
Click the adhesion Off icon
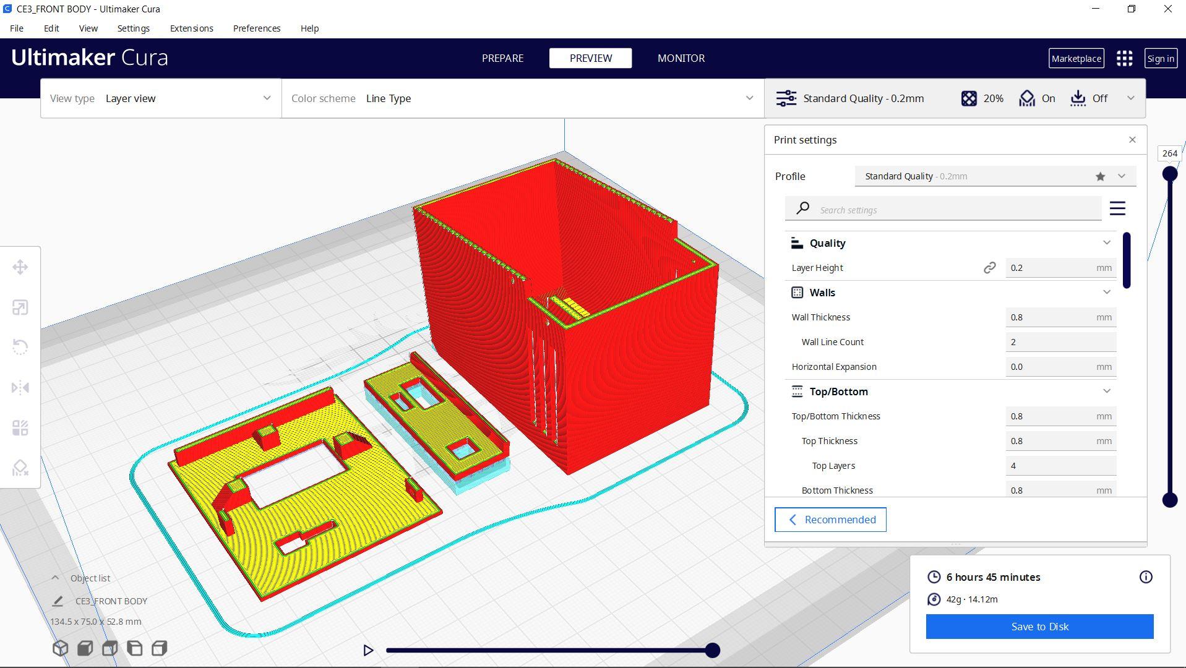1078,98
